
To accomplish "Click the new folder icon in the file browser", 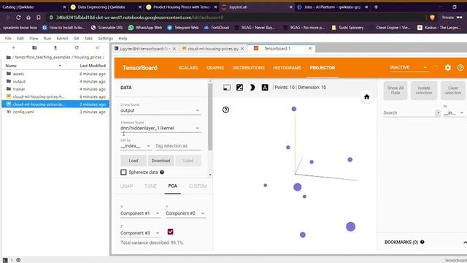I will [x=34, y=47].
